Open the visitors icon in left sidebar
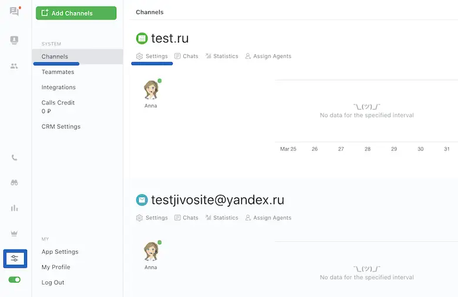The height and width of the screenshot is (297, 458). 15,40
